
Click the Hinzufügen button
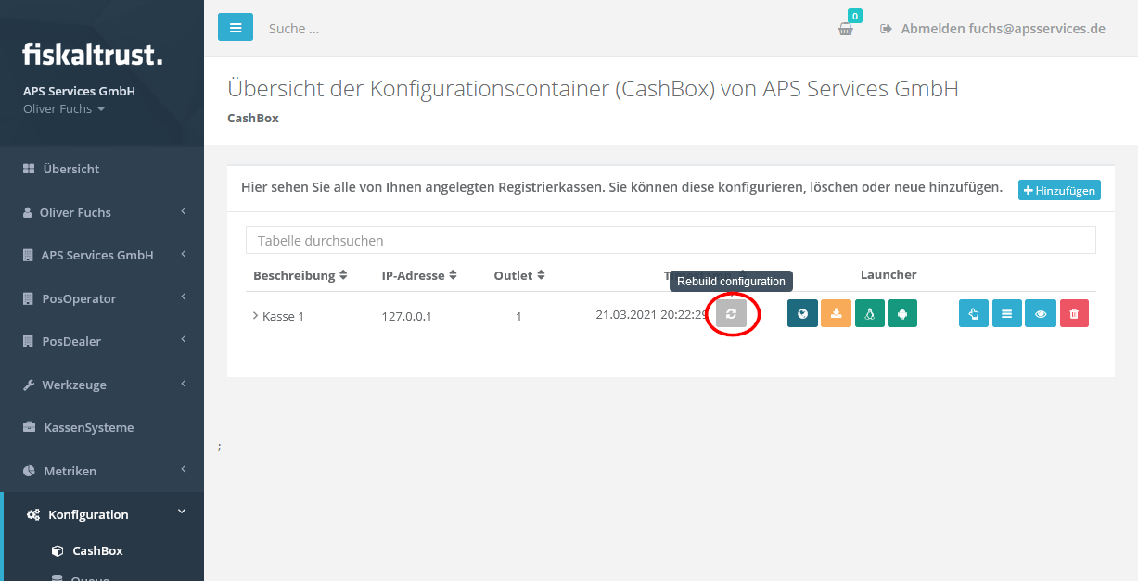[1059, 190]
